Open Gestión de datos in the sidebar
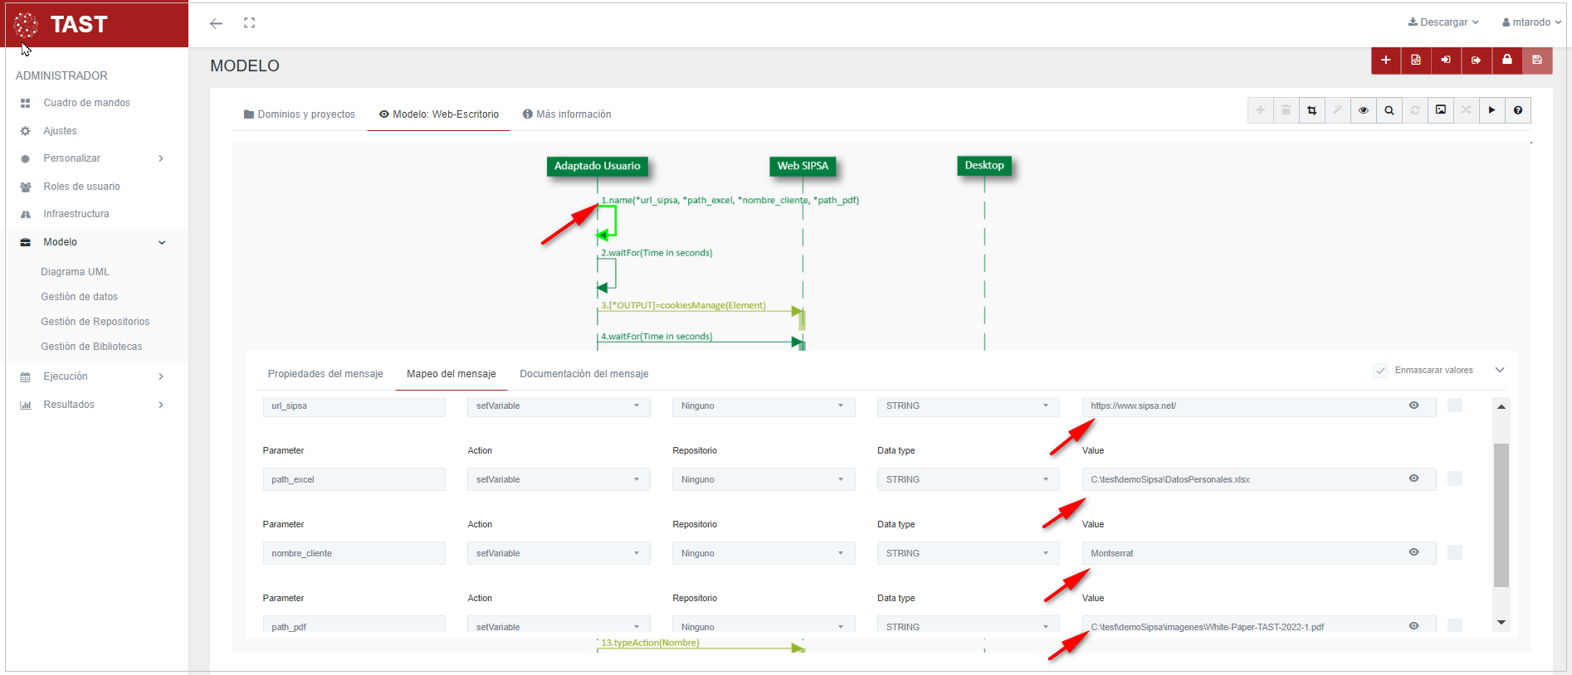1572x675 pixels. (79, 297)
